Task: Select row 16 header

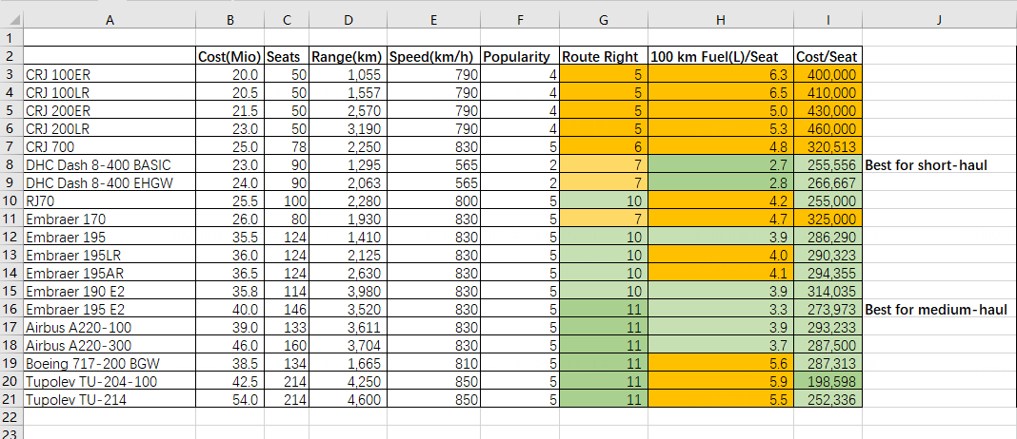Action: click(11, 310)
